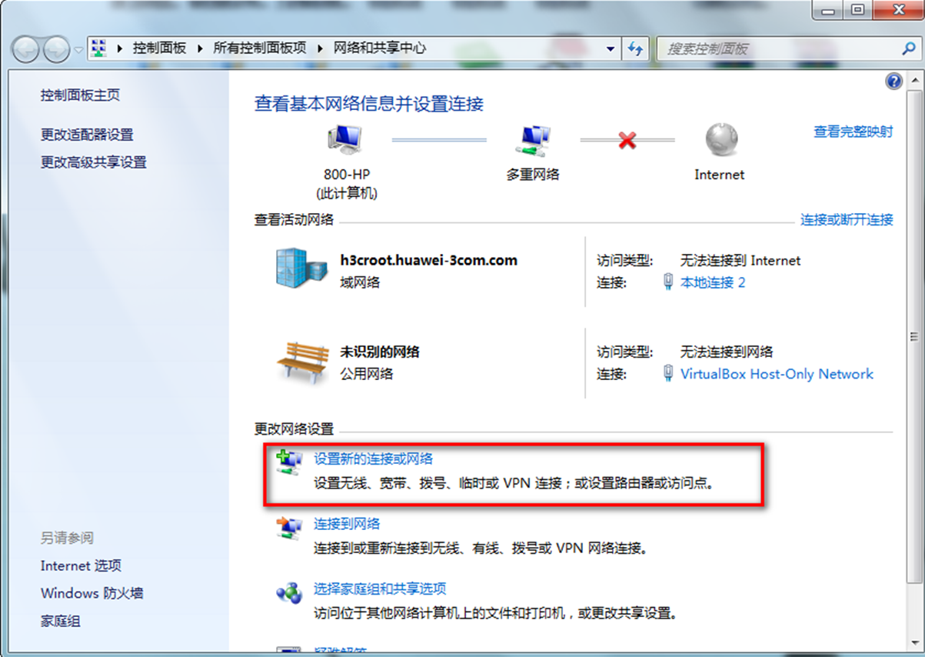This screenshot has height=657, width=925.
Task: Open the recent pages dropdown arrow
Action: (x=78, y=51)
